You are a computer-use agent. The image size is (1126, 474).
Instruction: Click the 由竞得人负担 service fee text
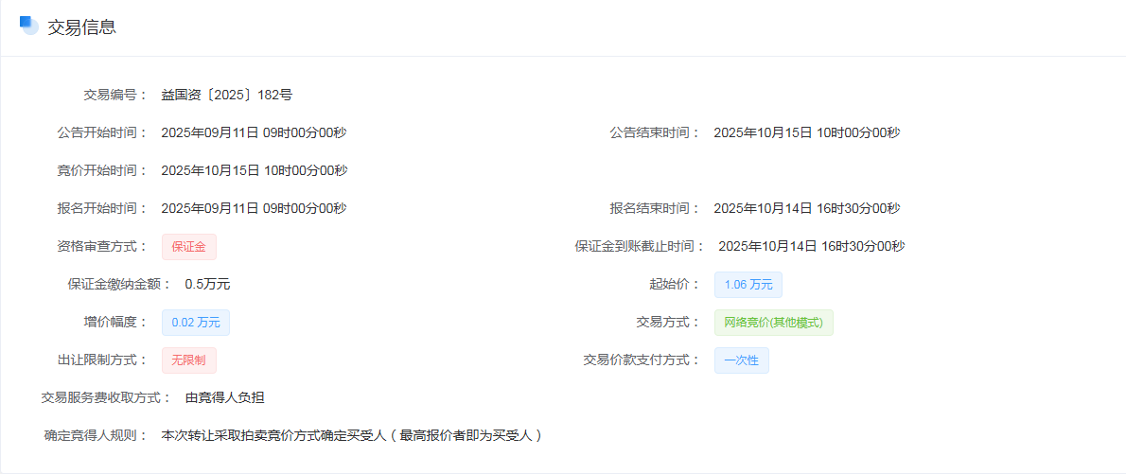(x=224, y=397)
